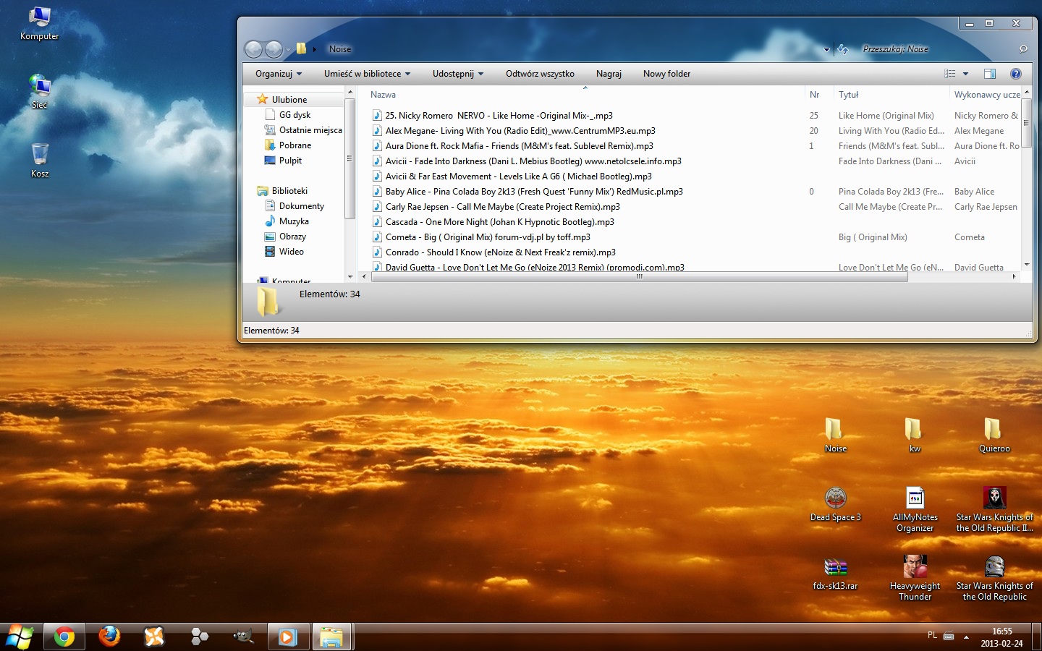The width and height of the screenshot is (1042, 651).
Task: Toggle the preview pane button
Action: point(989,74)
